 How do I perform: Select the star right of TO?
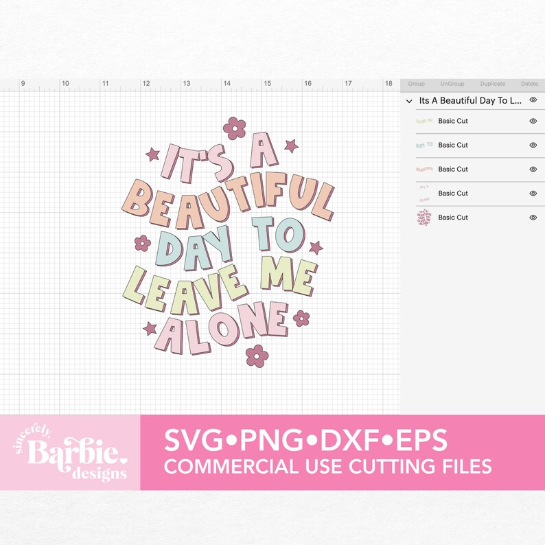click(x=316, y=248)
